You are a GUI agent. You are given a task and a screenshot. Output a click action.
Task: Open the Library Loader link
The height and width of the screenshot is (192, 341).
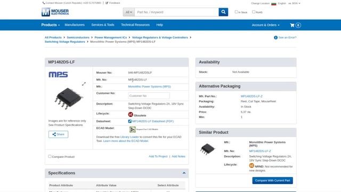coord(129,137)
